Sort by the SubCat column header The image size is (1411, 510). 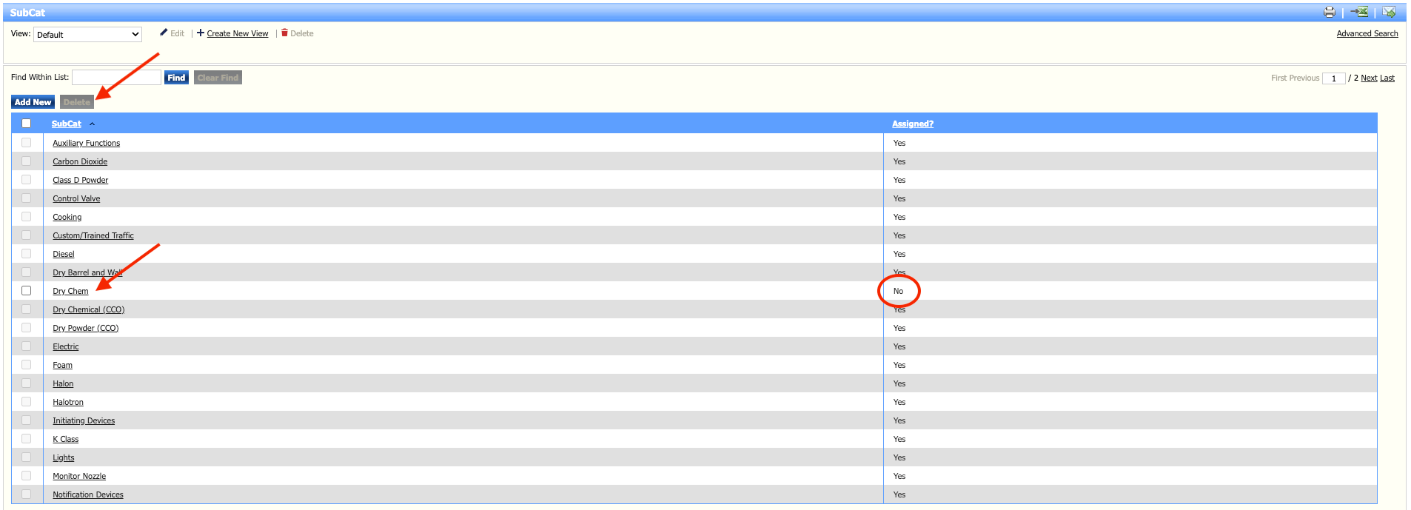click(66, 124)
